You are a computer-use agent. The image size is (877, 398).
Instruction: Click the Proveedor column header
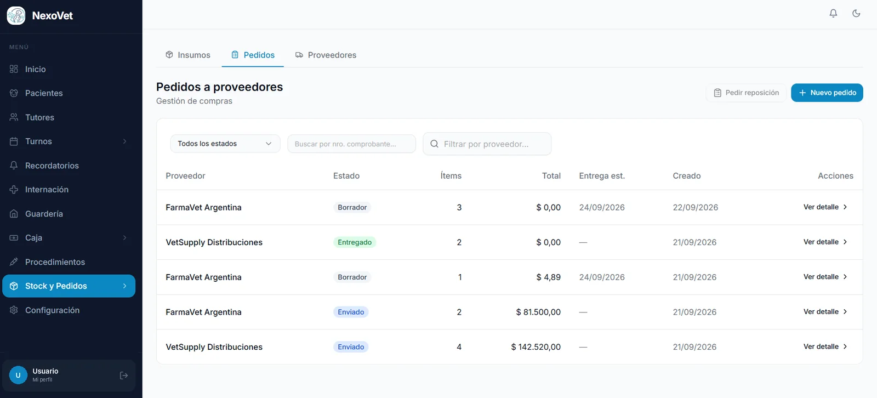[x=185, y=176]
